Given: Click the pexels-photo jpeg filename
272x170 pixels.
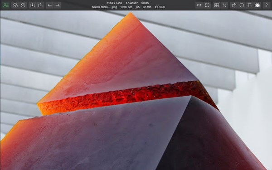Looking at the screenshot, I should [104, 7].
